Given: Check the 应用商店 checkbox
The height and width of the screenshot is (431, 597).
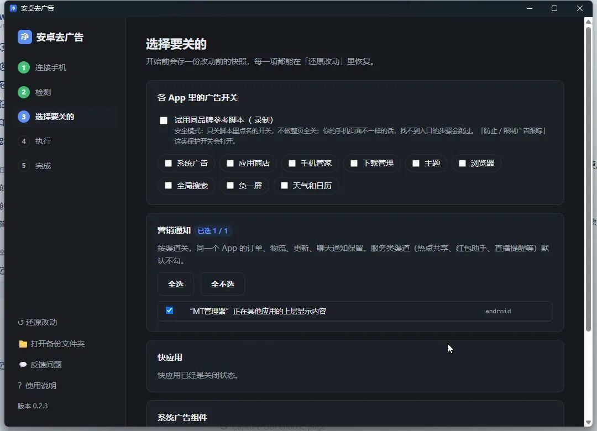Looking at the screenshot, I should (x=231, y=164).
